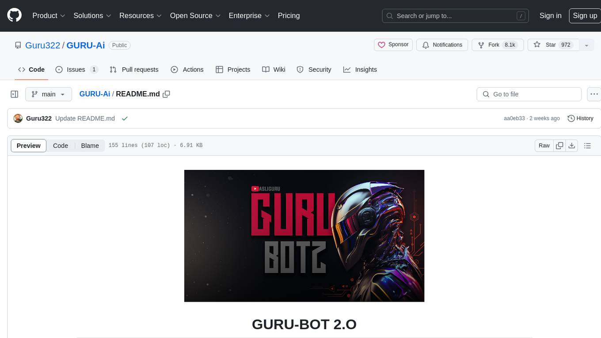Expand the Solutions menu
Viewport: 601px width, 338px height.
tap(92, 15)
